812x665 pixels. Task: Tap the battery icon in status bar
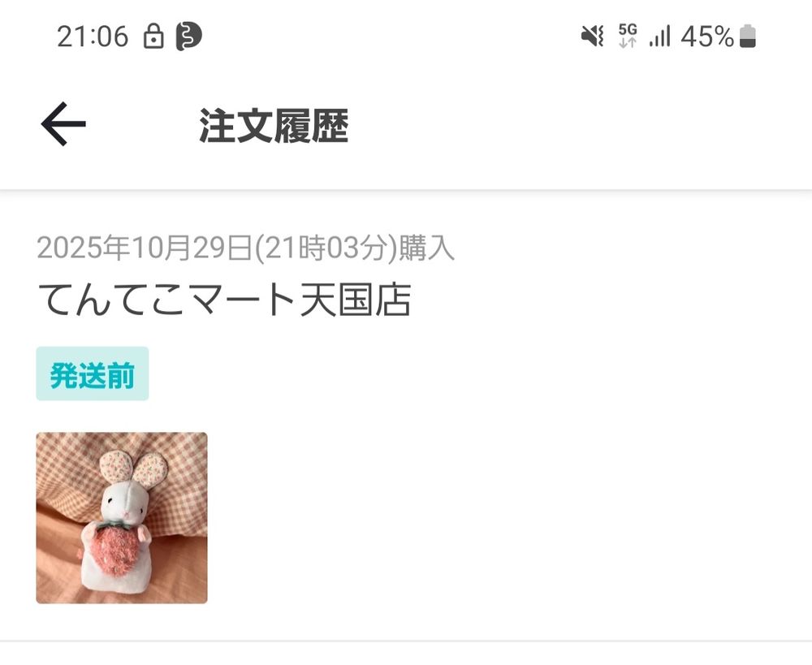coord(748,37)
